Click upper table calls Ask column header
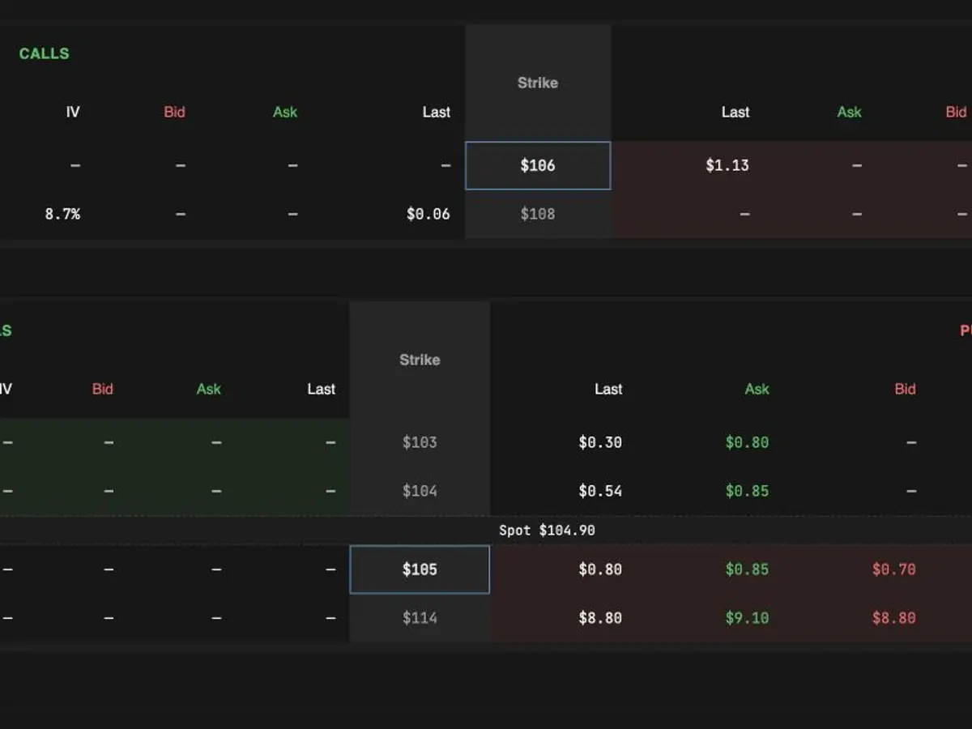 pos(285,112)
